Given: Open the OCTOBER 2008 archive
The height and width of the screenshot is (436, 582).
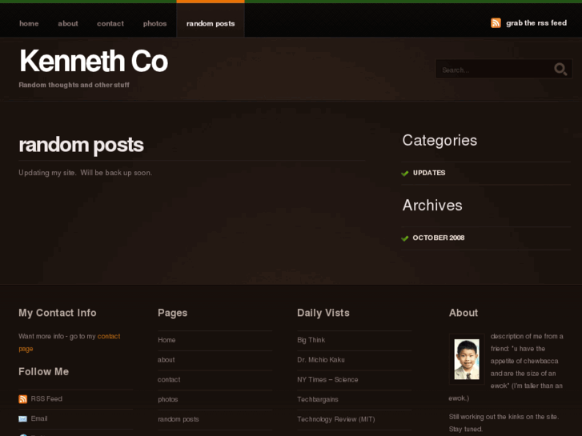Looking at the screenshot, I should 439,238.
